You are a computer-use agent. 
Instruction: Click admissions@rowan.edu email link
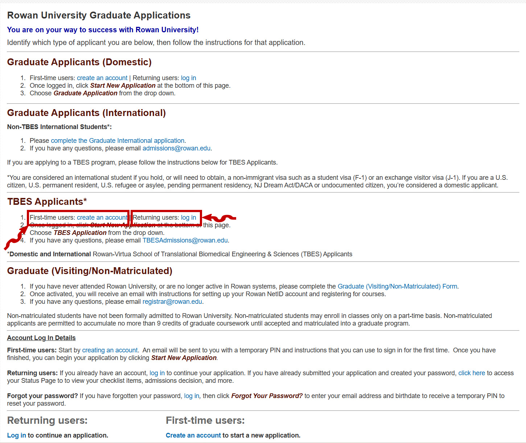click(x=176, y=148)
